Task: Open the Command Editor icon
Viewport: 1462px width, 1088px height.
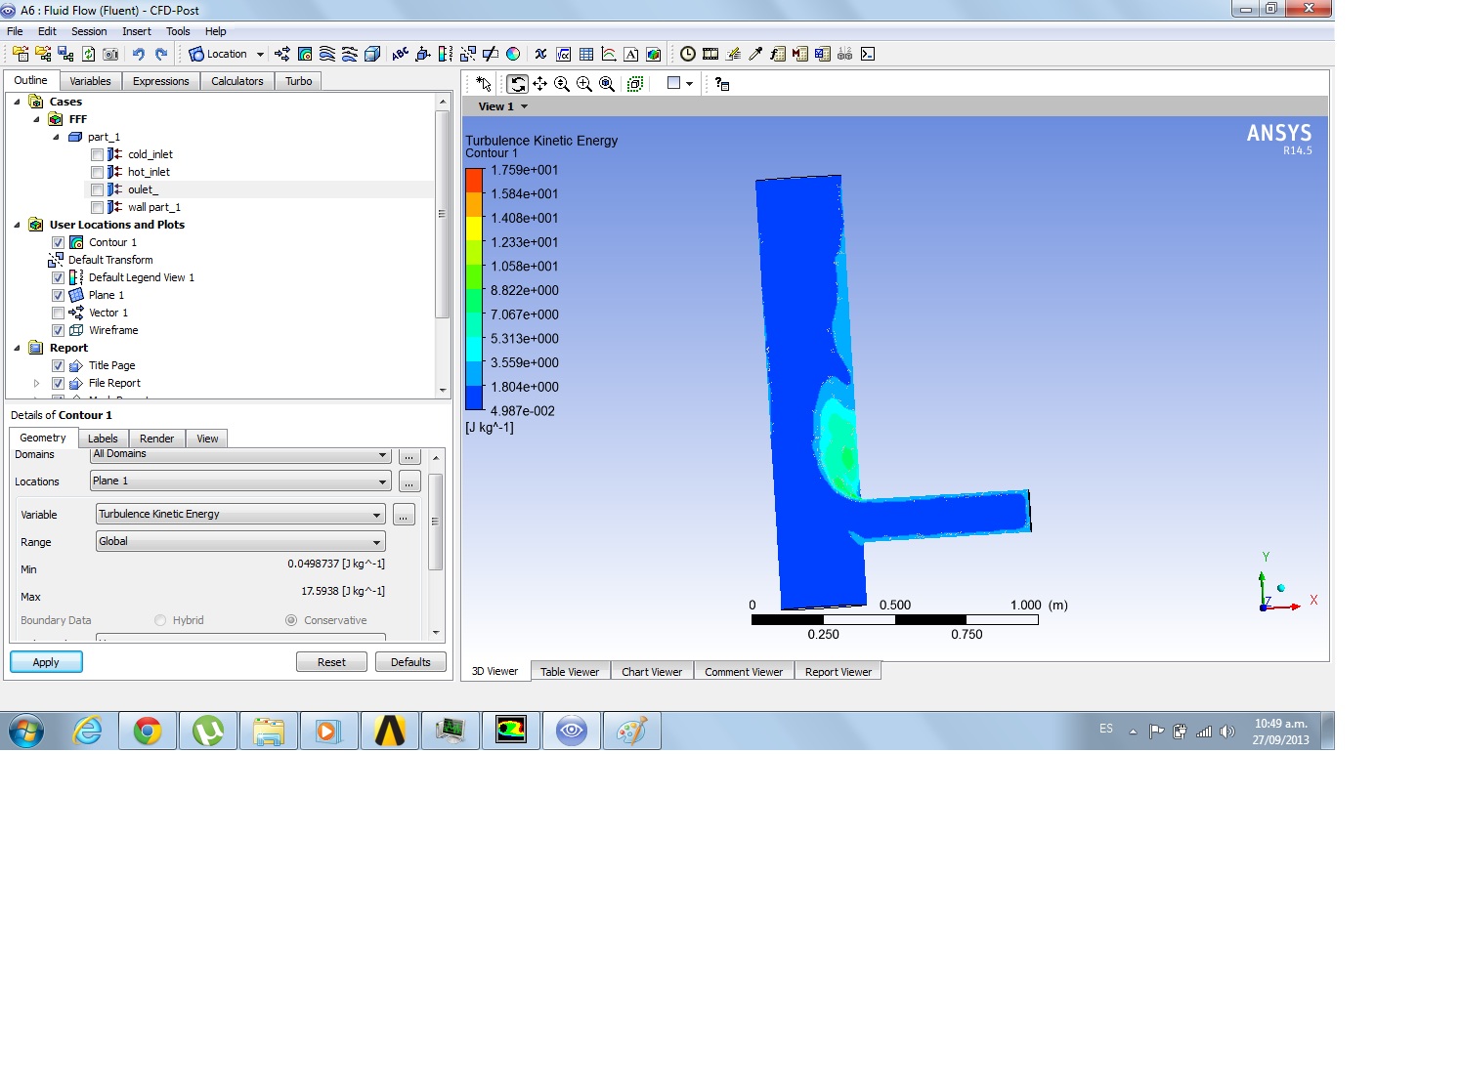Action: pos(868,54)
